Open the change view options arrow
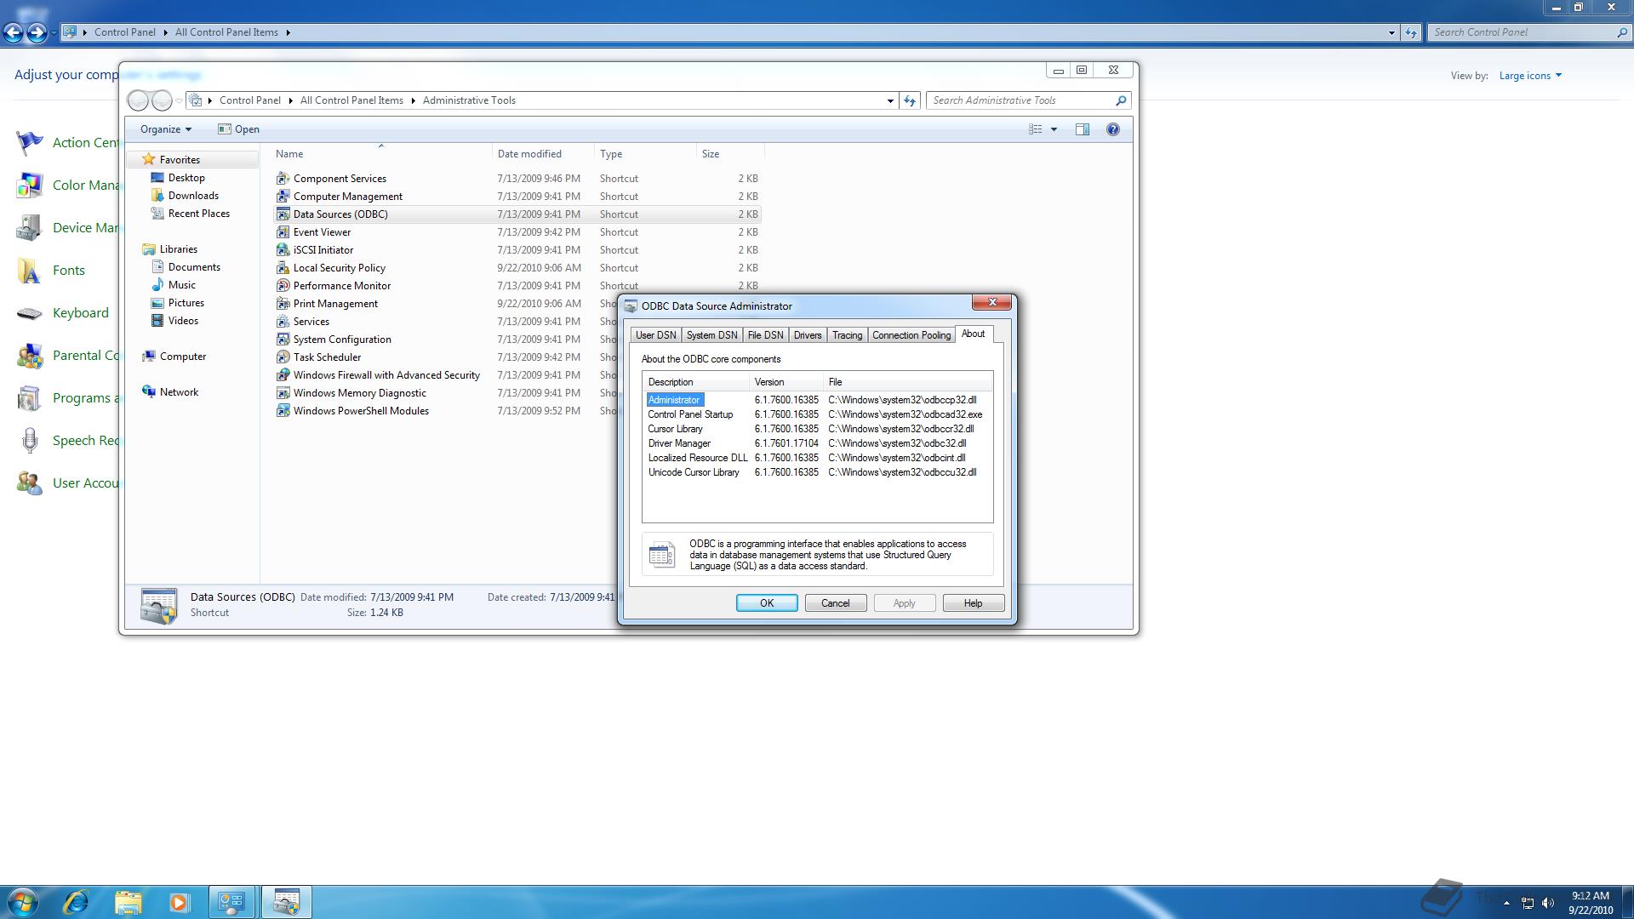The width and height of the screenshot is (1634, 919). tap(1054, 129)
